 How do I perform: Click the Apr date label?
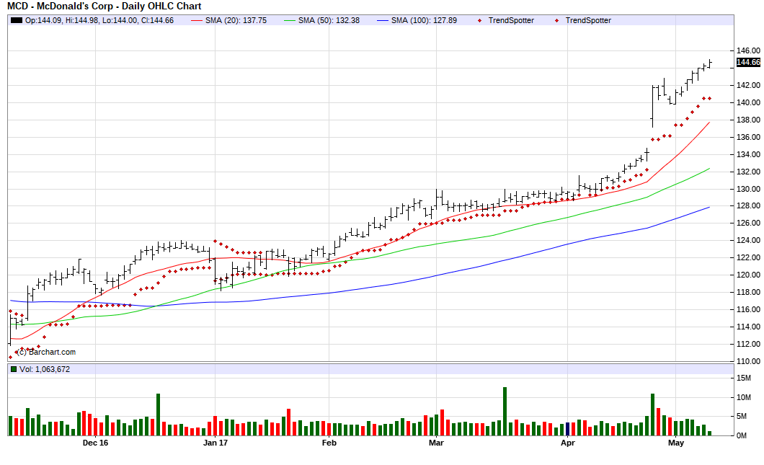tap(568, 443)
